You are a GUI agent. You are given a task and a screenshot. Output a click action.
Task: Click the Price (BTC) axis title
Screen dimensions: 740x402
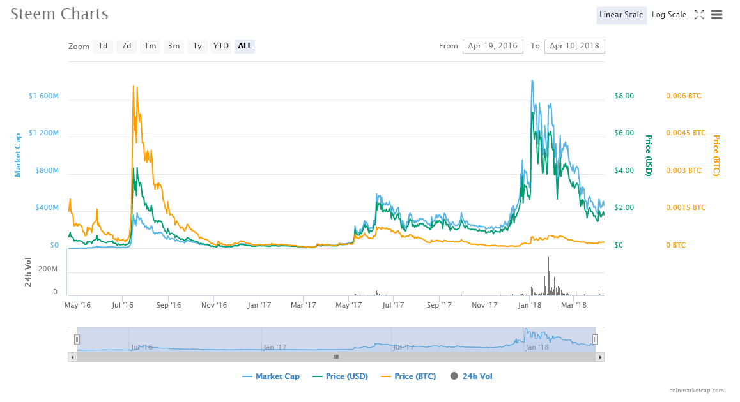[x=716, y=156]
